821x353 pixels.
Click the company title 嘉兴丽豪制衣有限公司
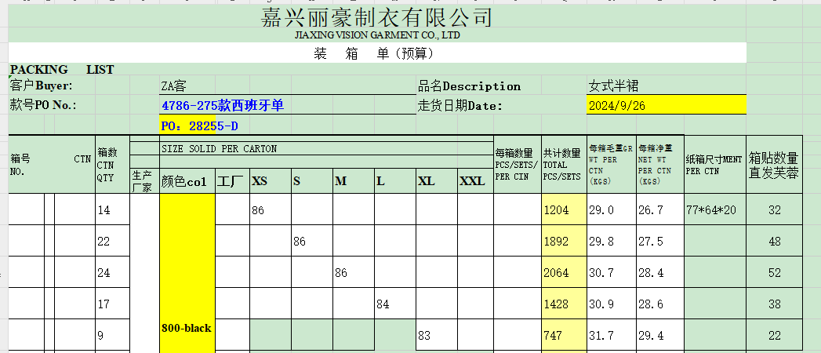pyautogui.click(x=376, y=16)
